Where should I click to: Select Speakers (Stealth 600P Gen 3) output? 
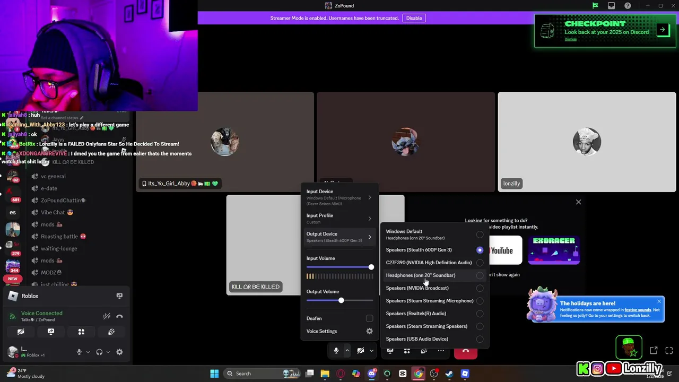pos(434,250)
